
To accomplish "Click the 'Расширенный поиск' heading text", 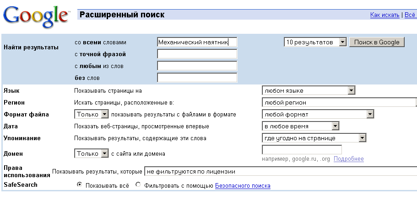I will click(x=122, y=14).
